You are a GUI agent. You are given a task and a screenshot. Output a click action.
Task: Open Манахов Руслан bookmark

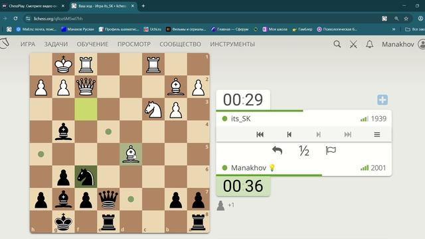coord(78,29)
